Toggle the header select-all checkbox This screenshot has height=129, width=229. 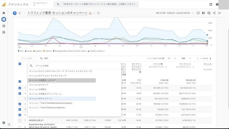tap(20, 64)
